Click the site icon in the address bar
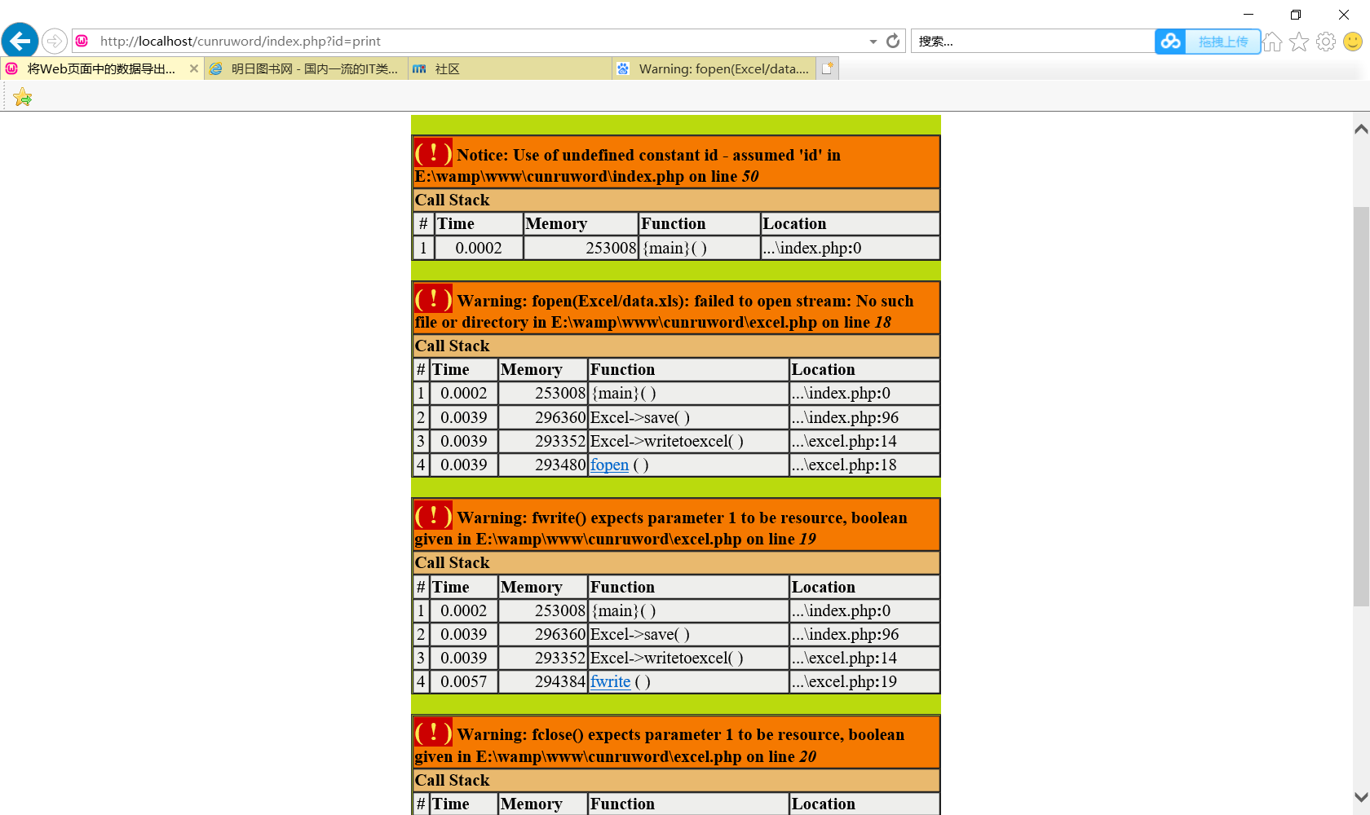This screenshot has height=815, width=1370. click(x=82, y=41)
